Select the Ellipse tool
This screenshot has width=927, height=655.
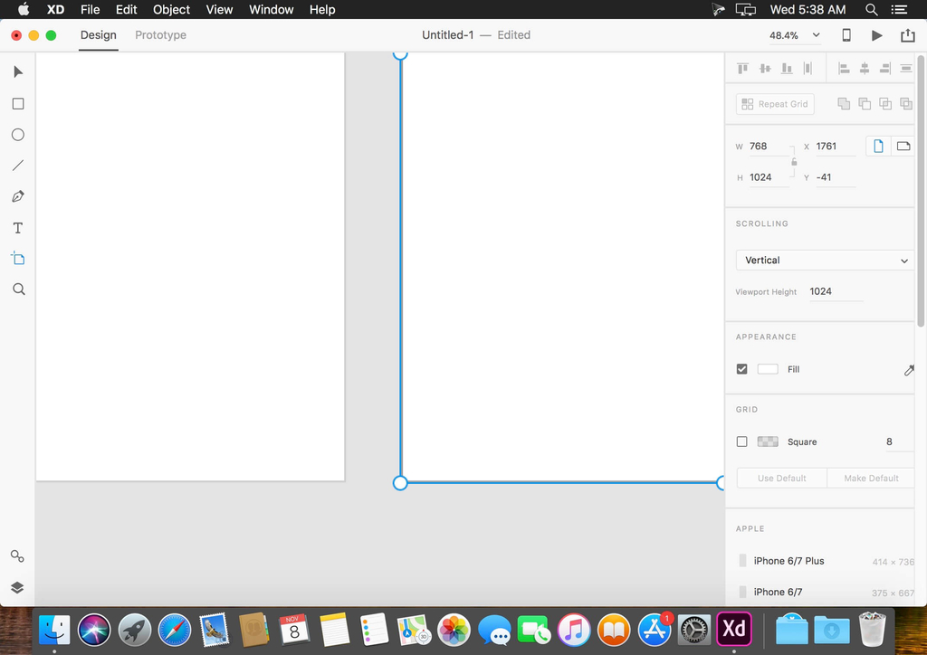click(x=17, y=135)
